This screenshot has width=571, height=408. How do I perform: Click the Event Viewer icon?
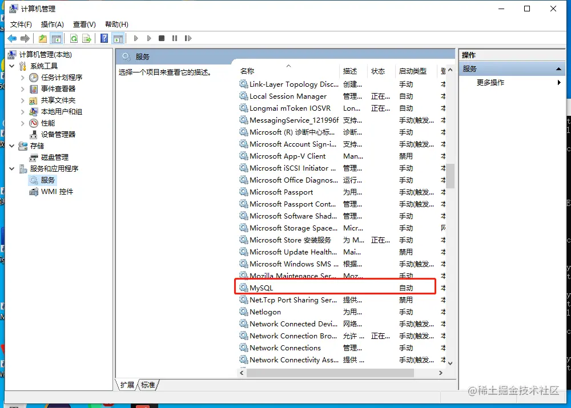[34, 89]
